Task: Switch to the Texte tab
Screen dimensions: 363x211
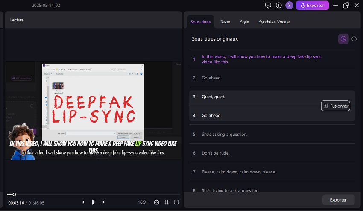Action: [225, 22]
